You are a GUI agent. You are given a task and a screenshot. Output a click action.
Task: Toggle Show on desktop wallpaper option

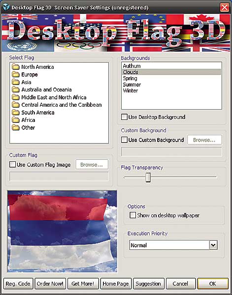(133, 215)
